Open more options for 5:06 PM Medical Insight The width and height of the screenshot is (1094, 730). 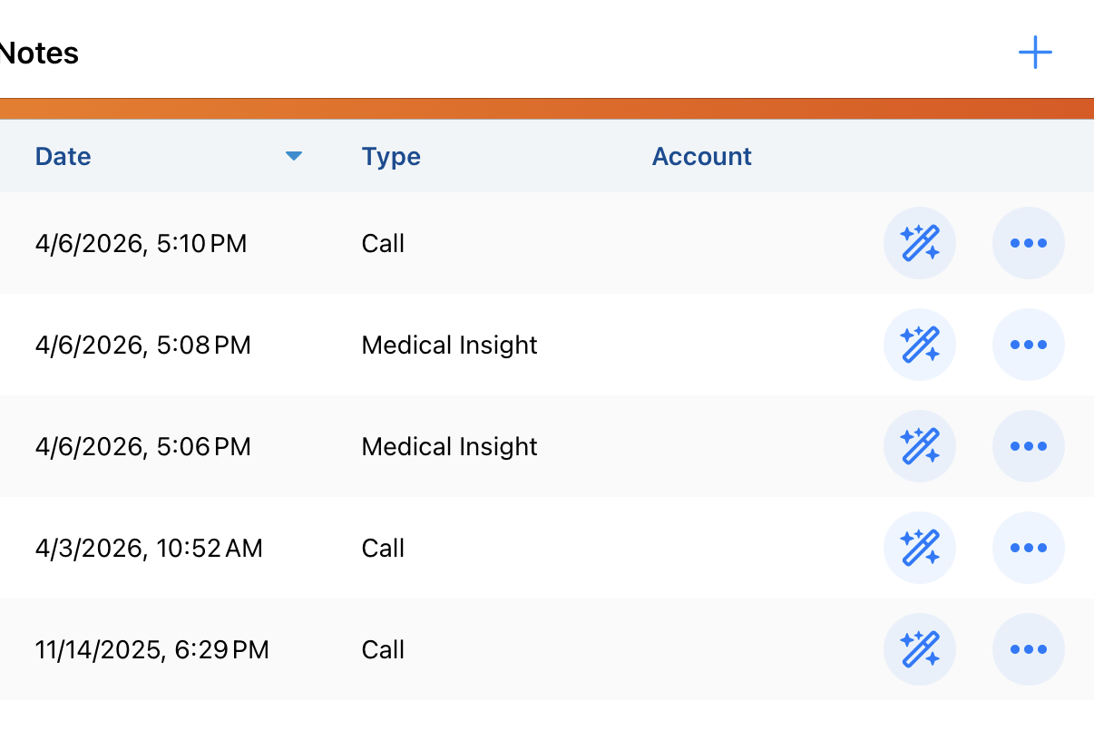pyautogui.click(x=1028, y=446)
